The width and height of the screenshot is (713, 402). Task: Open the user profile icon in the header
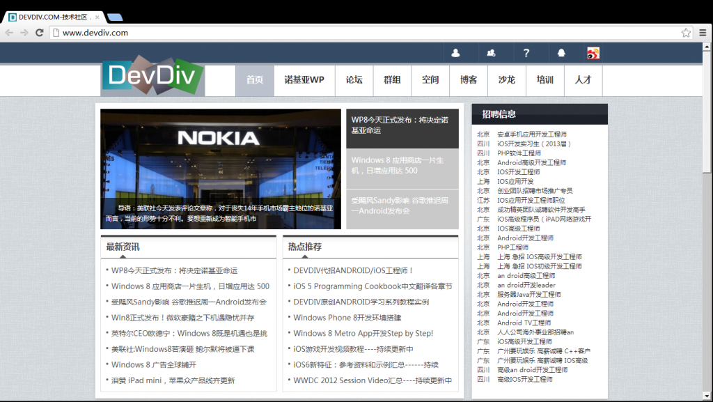456,52
